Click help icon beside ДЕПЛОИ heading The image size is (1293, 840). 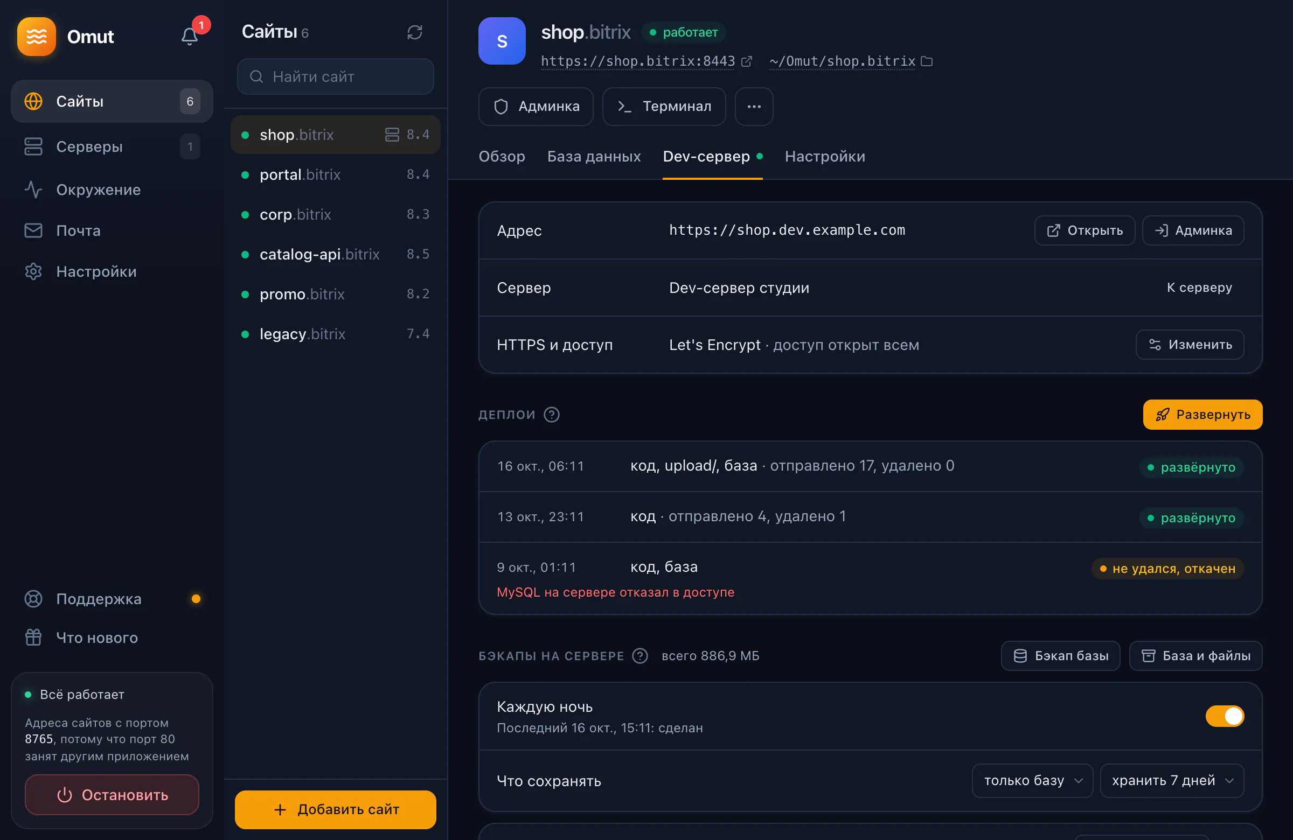point(552,415)
